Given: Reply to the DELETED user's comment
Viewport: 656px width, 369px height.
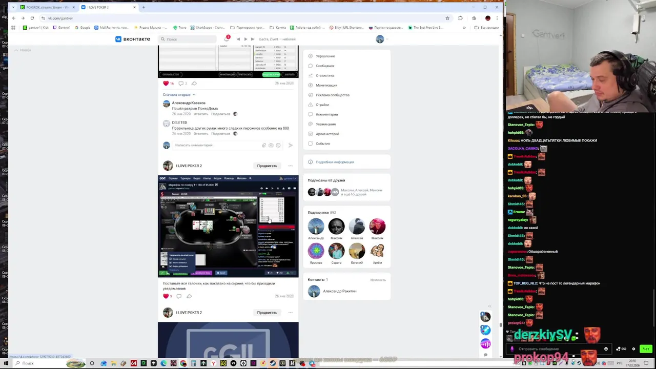Looking at the screenshot, I should click(201, 134).
